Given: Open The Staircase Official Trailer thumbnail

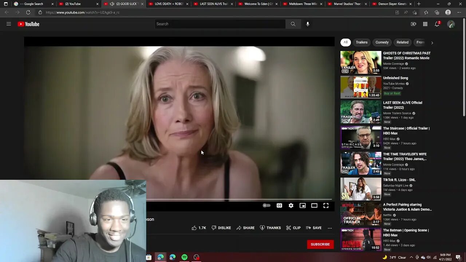Looking at the screenshot, I should pyautogui.click(x=361, y=138).
